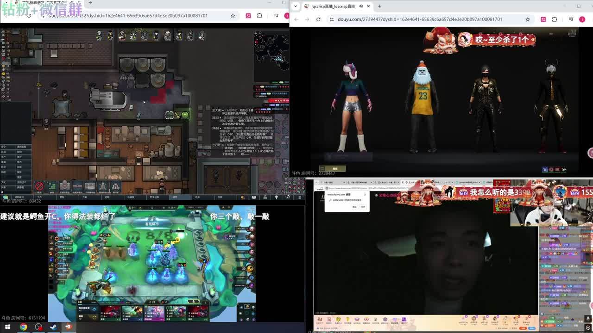593x333 pixels.
Task: Open the Windows Start menu
Action: (x=7, y=327)
